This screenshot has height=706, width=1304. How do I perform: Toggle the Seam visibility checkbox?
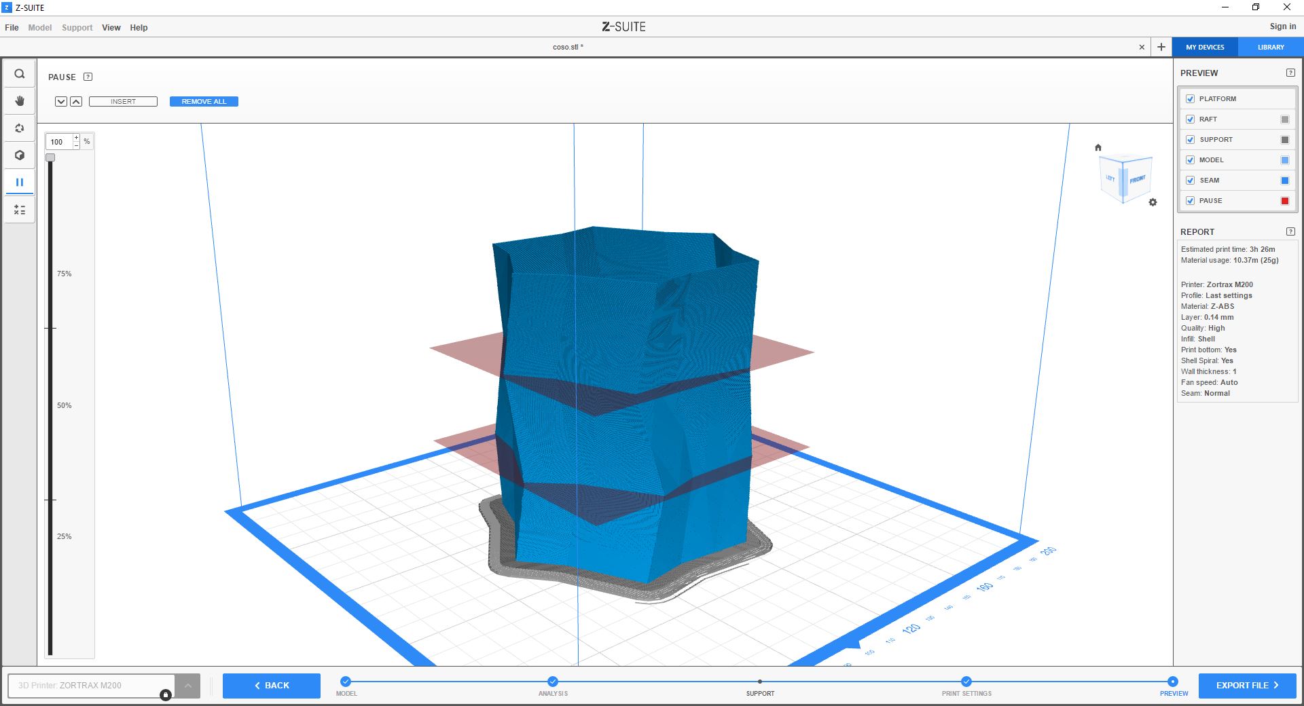[1190, 181]
